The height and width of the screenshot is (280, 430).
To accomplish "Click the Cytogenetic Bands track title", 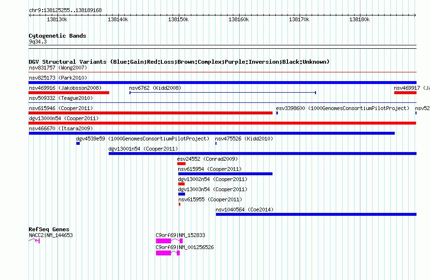I will tap(57, 36).
